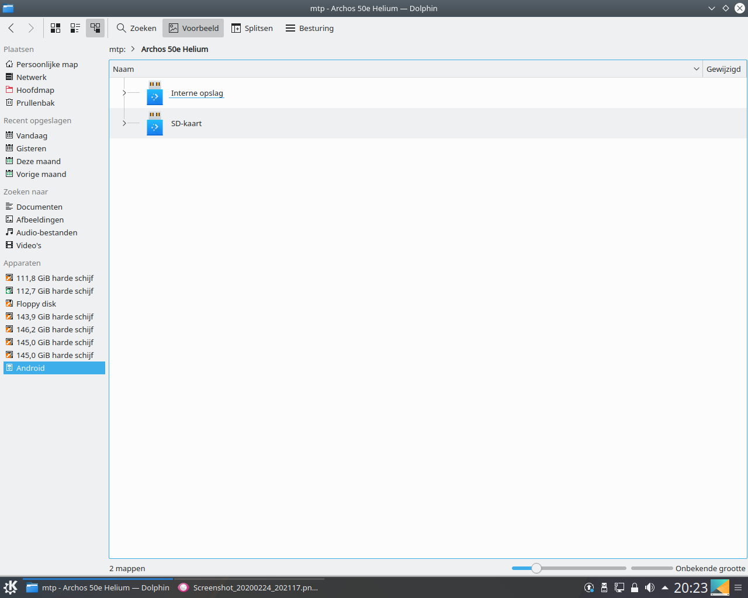Open the Floppy disk device
The image size is (748, 598).
(x=54, y=304)
